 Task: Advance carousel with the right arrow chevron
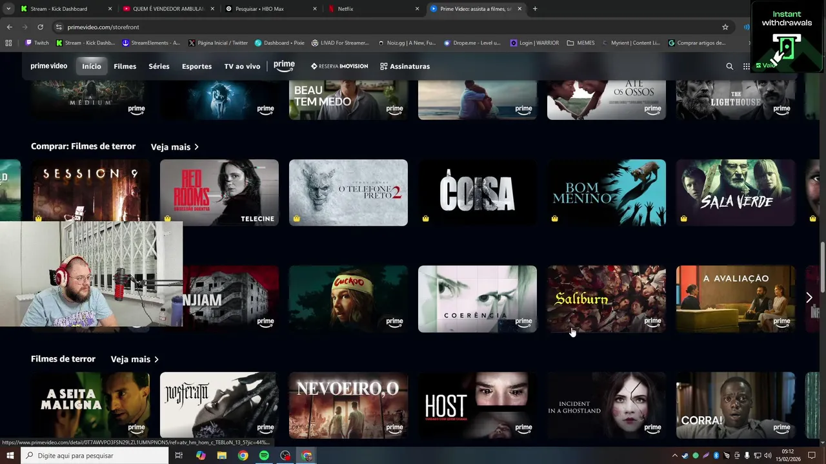[809, 298]
